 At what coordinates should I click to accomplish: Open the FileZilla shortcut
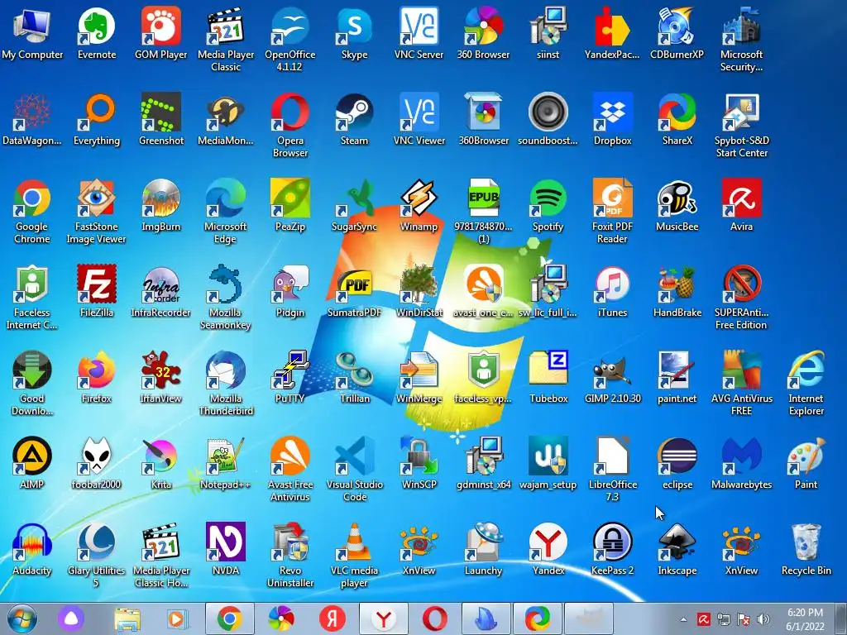click(x=96, y=291)
